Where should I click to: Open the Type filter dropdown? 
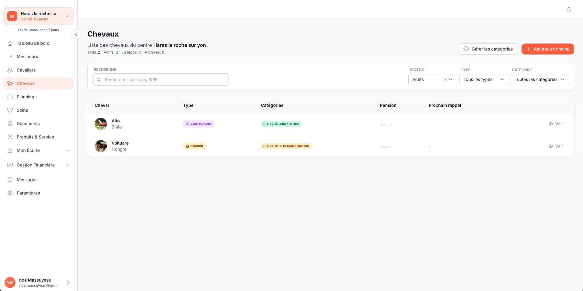click(483, 79)
